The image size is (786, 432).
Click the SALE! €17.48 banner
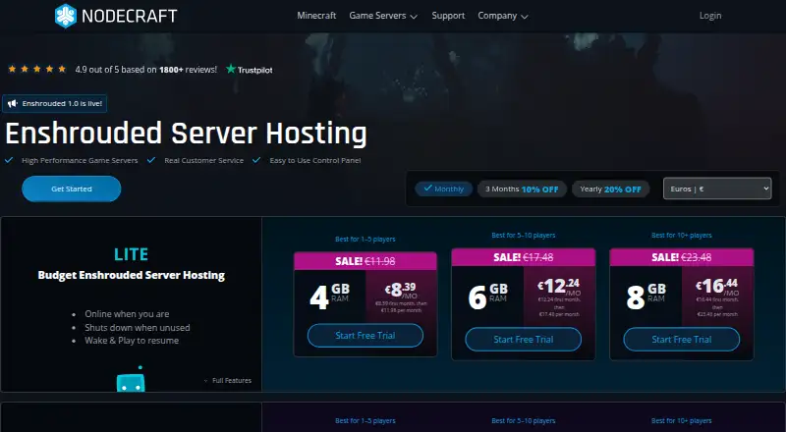click(x=524, y=257)
